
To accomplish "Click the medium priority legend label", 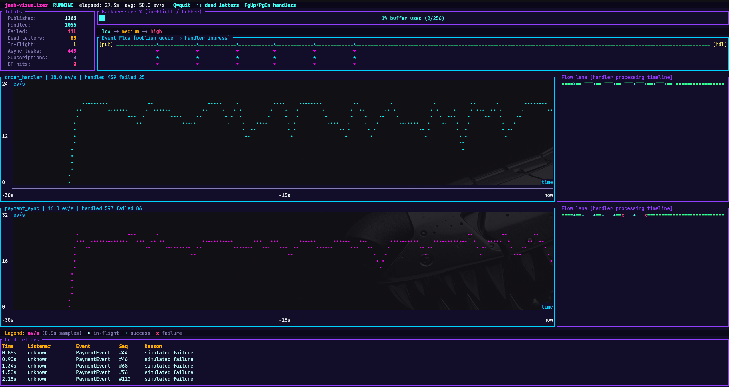I will [130, 31].
